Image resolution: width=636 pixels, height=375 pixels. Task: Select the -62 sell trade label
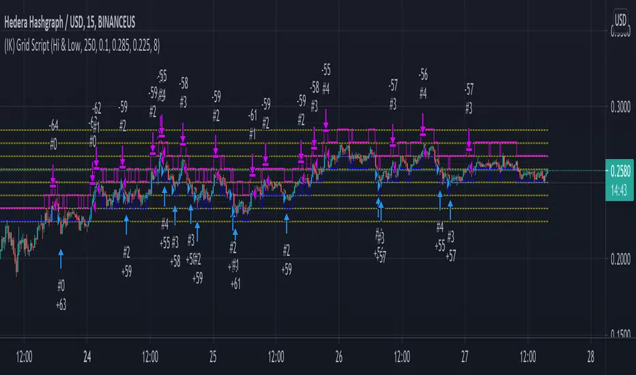point(96,108)
